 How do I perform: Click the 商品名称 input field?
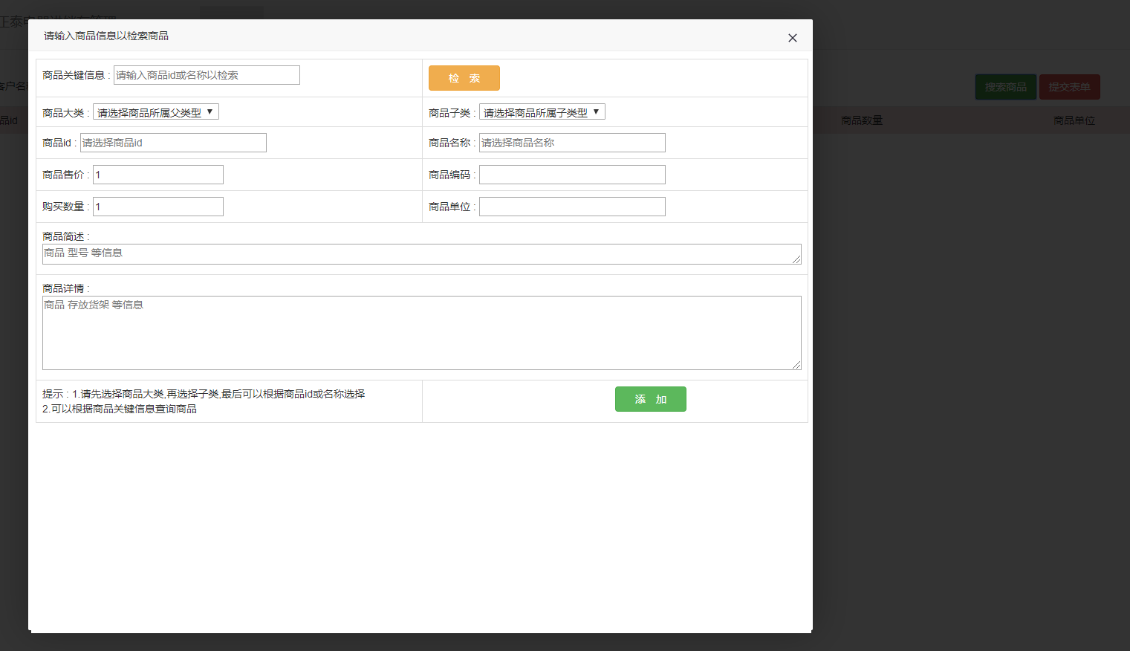(572, 143)
